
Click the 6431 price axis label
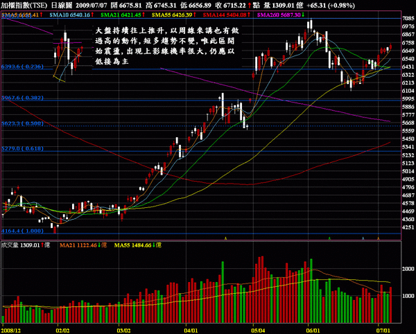click(408, 67)
